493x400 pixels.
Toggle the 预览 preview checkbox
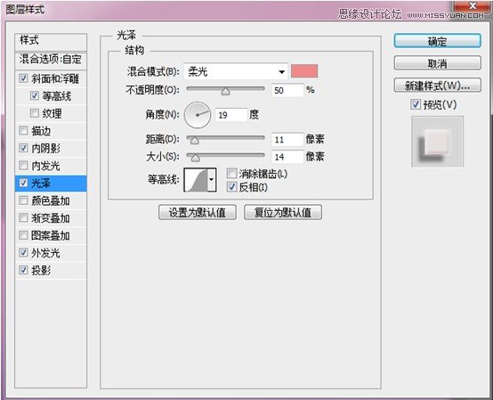(416, 104)
